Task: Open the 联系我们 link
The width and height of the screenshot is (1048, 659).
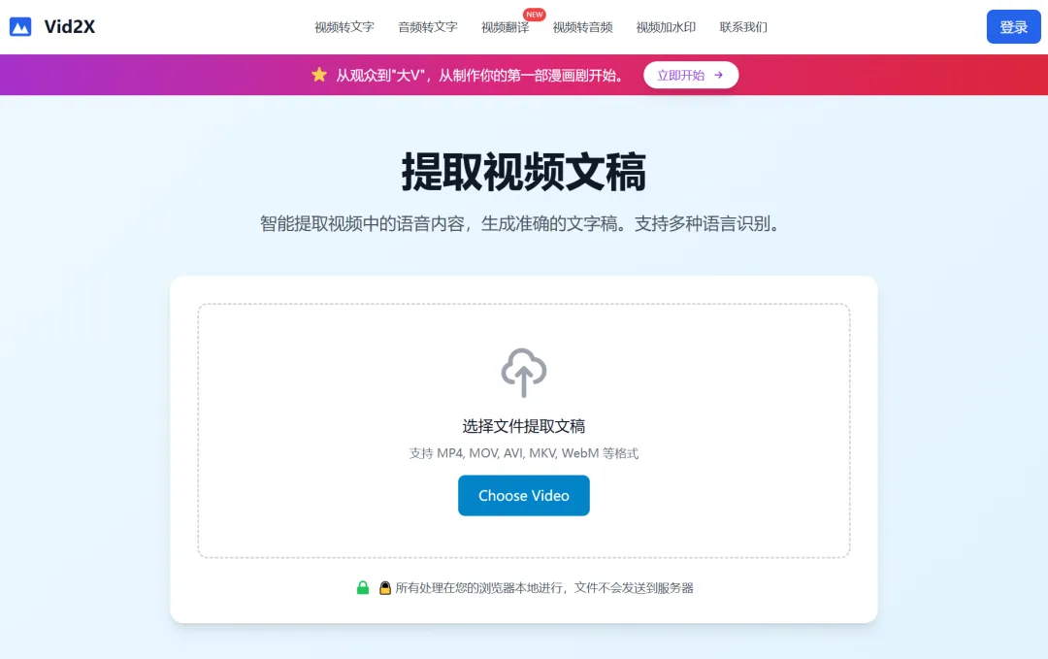Action: [x=743, y=27]
